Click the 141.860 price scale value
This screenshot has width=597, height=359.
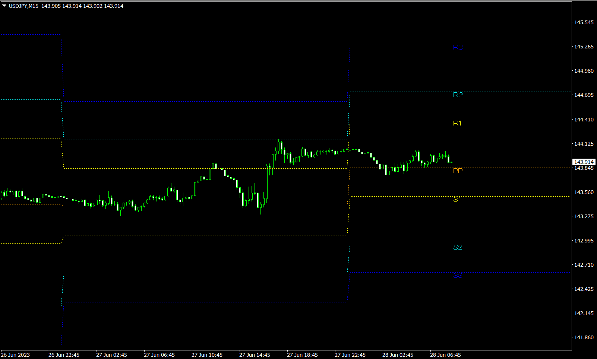(584, 337)
